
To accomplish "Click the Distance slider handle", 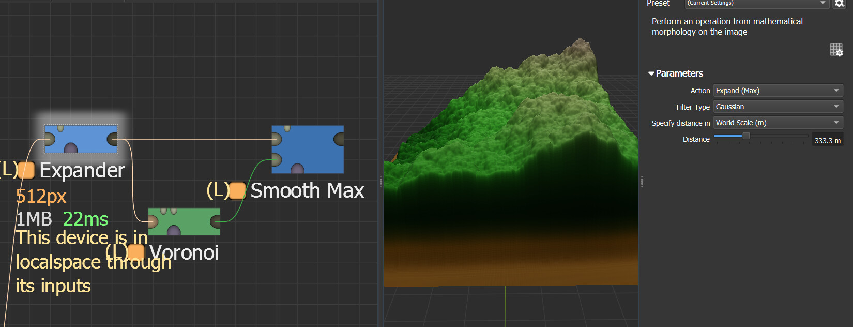I will click(x=746, y=136).
